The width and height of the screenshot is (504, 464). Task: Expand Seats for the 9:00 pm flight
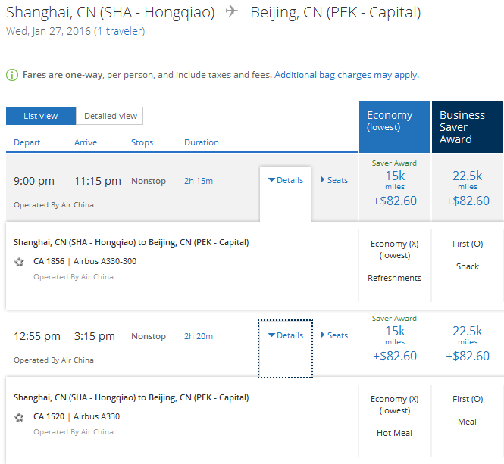334,180
